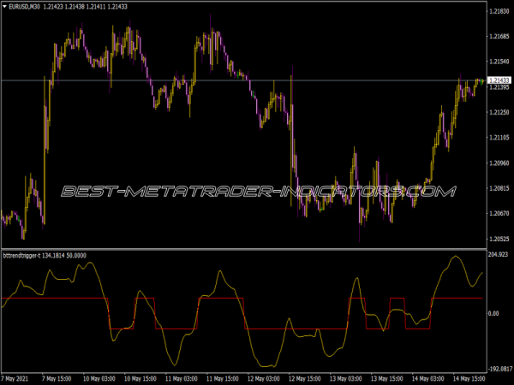This screenshot has height=385, width=514.
Task: Click the 204.923 indicator scale value
Action: pyautogui.click(x=499, y=255)
